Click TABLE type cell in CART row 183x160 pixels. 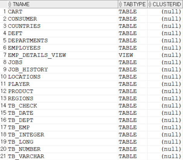(x=133, y=12)
